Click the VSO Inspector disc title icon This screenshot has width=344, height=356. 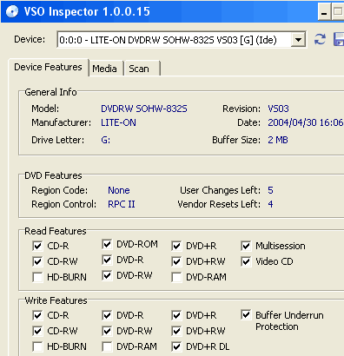tap(12, 11)
